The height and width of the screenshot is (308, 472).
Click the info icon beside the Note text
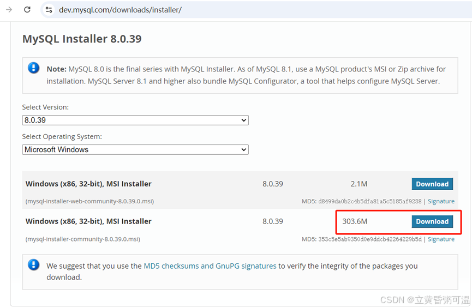(33, 68)
